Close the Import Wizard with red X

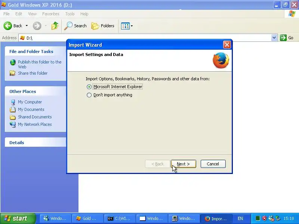pyautogui.click(x=227, y=45)
